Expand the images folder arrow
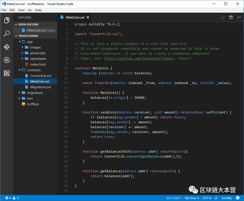The image size is (244, 201). tap(23, 47)
